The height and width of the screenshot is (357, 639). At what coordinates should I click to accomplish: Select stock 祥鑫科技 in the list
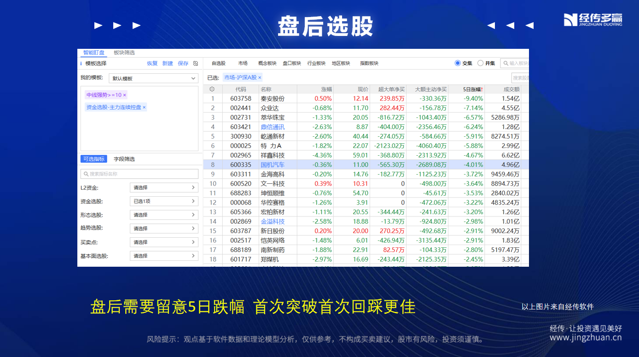[273, 155]
